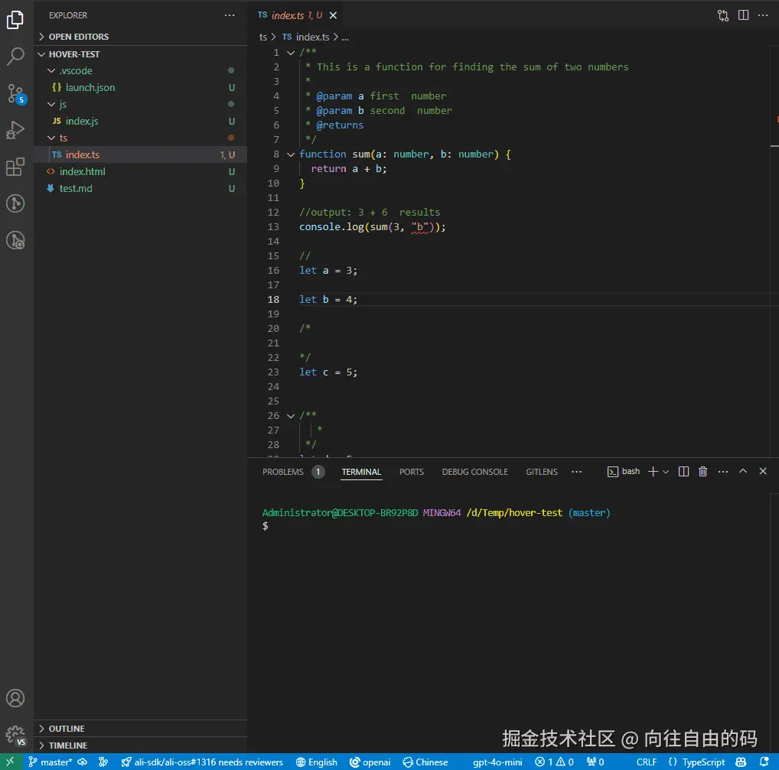This screenshot has height=770, width=779.
Task: Open the Search view in activity bar
Action: tap(15, 57)
